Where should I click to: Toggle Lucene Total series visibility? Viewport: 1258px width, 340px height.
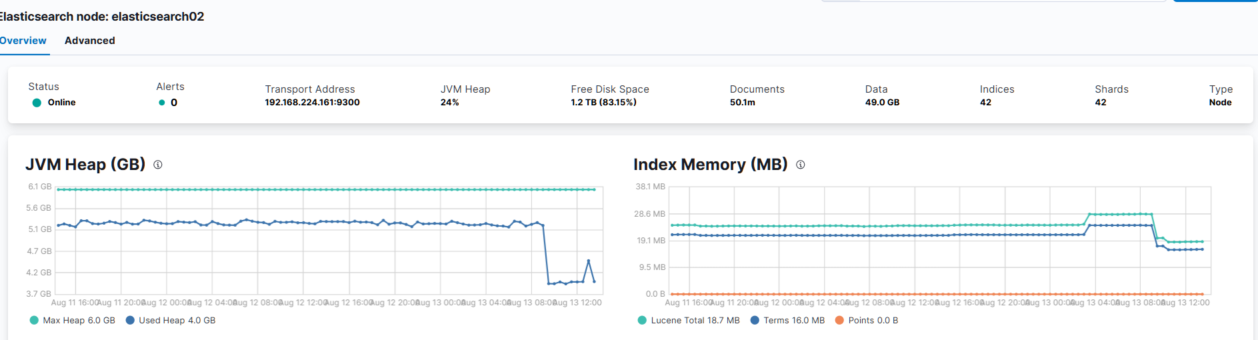tap(688, 321)
